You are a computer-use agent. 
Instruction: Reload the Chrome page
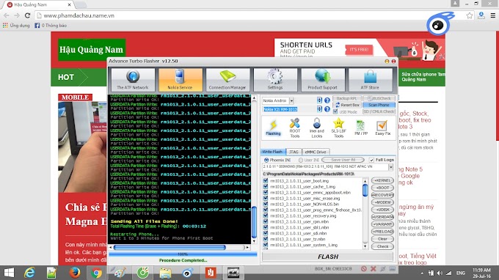pos(27,15)
